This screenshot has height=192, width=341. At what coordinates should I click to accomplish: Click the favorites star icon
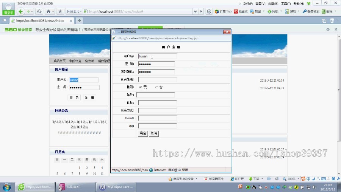[60, 11]
